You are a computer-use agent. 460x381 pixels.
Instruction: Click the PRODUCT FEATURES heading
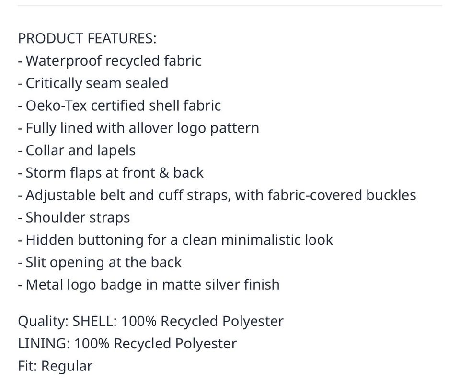click(87, 38)
